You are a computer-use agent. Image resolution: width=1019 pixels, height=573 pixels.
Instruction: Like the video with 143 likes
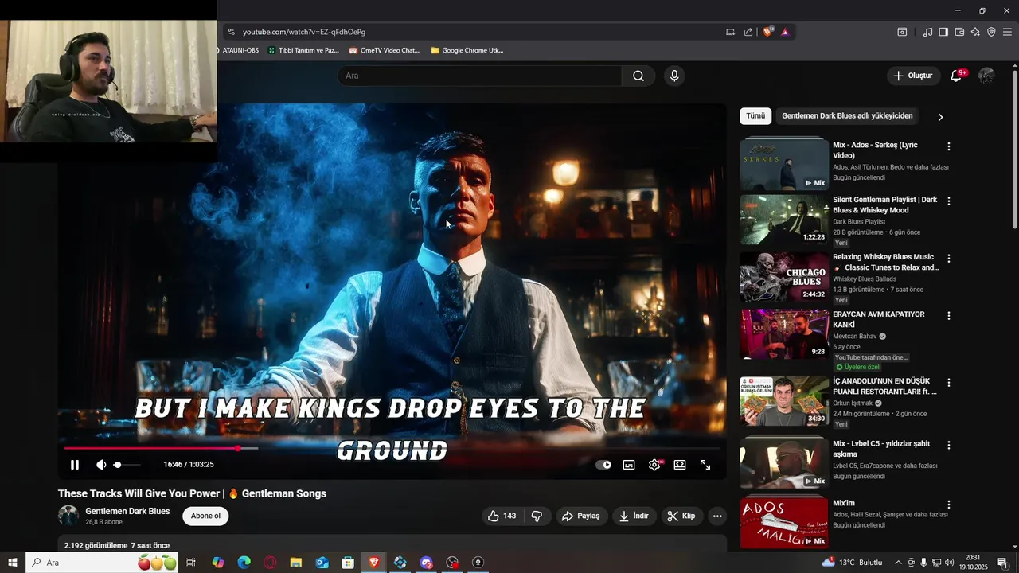[x=502, y=516]
